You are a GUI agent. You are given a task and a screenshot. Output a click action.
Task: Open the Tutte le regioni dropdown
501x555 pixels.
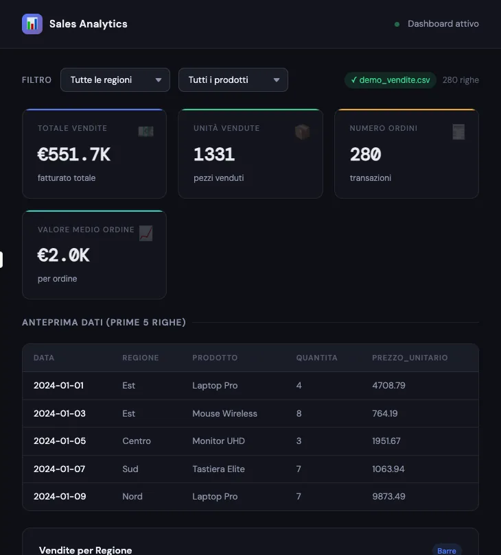(x=115, y=80)
